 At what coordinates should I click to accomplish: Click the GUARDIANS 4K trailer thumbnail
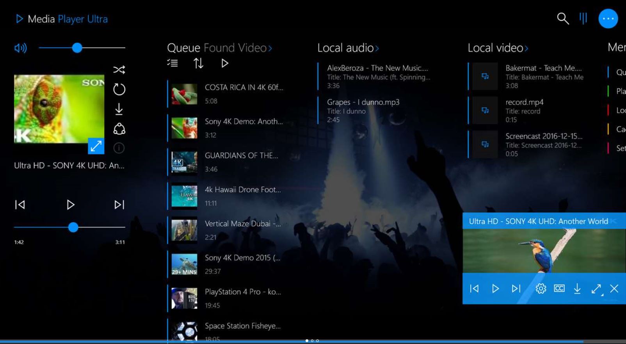coord(184,162)
